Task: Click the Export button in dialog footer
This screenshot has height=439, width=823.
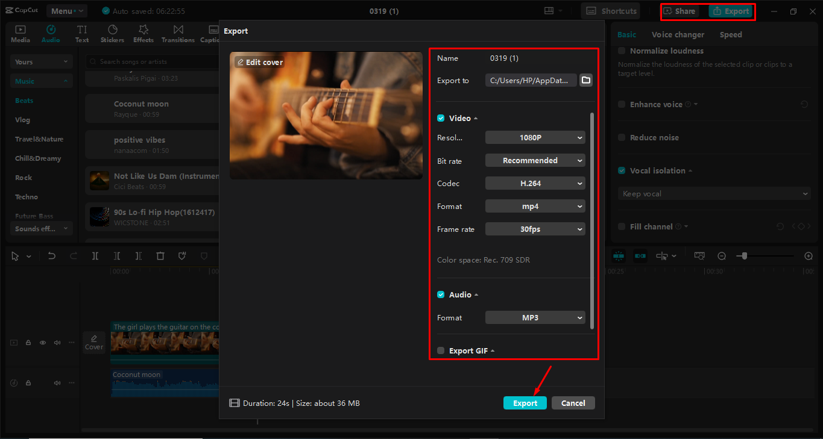Action: pyautogui.click(x=525, y=403)
